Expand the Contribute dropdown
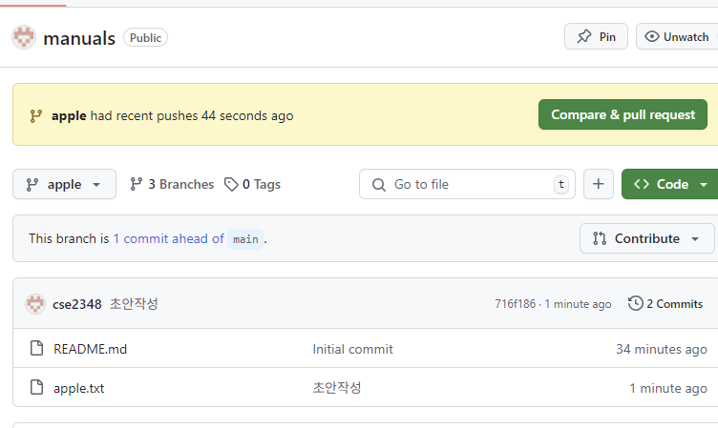The width and height of the screenshot is (718, 428). click(x=646, y=238)
